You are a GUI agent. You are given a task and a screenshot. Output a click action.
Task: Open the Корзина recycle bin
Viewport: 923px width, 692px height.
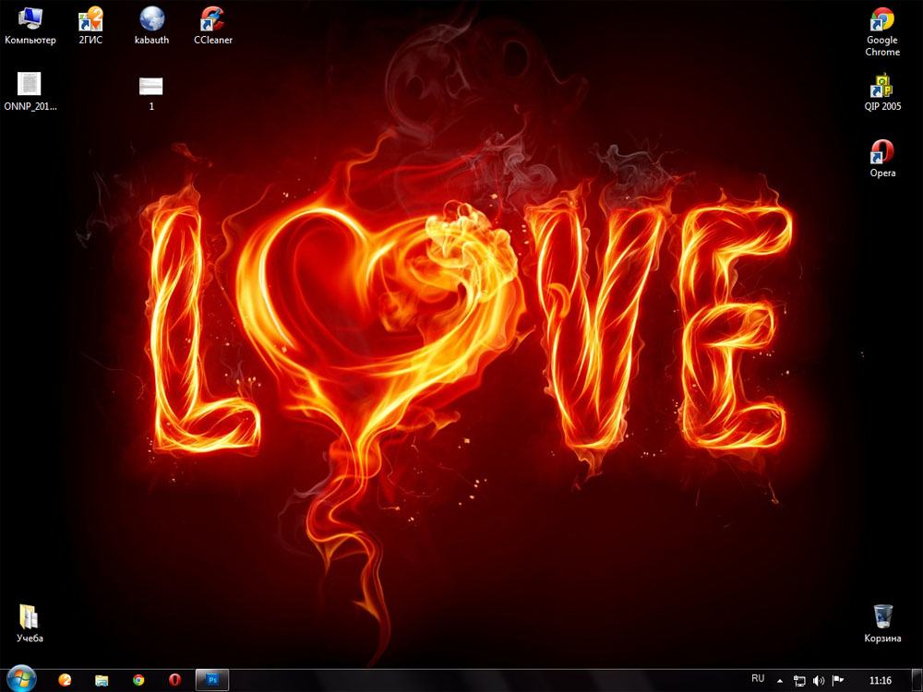click(881, 623)
